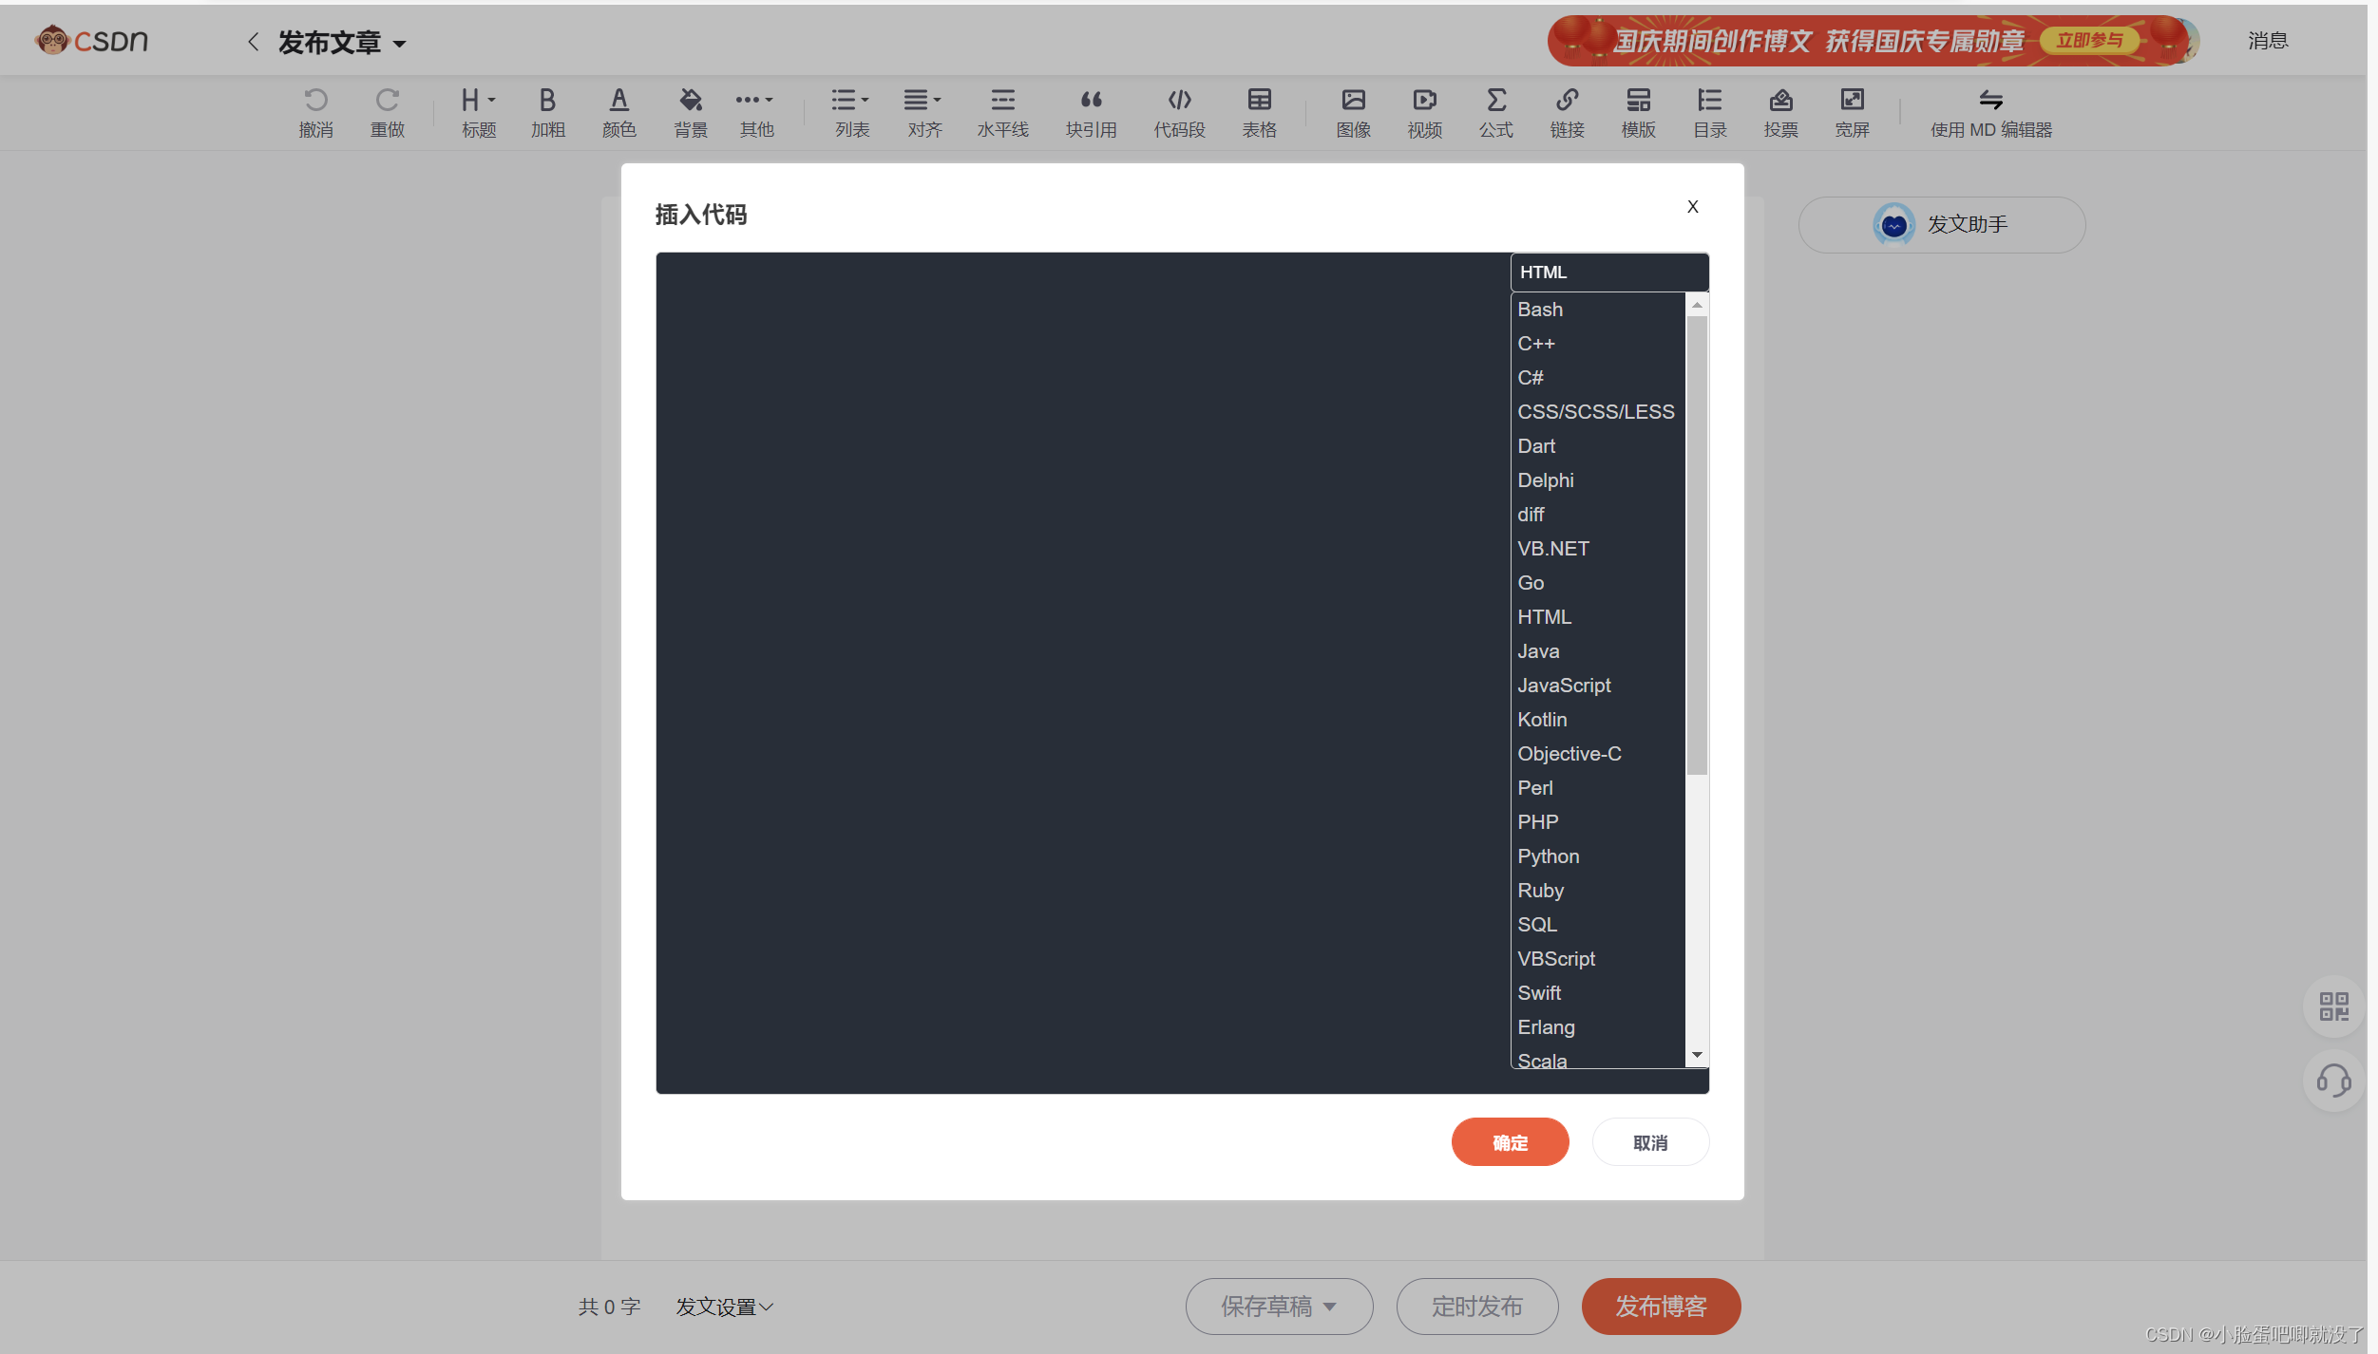Click the language list scrollbar down arrow

[x=1697, y=1056]
